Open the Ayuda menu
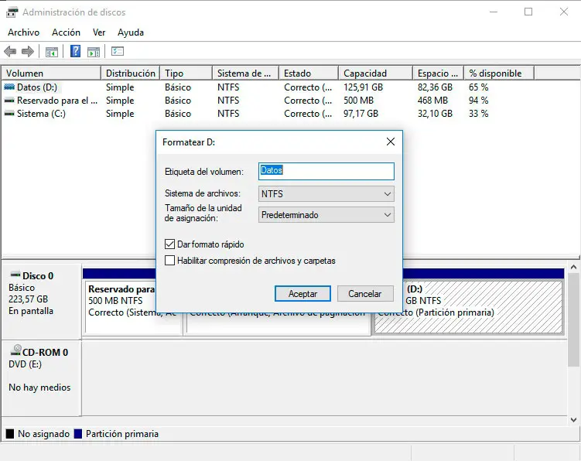The height and width of the screenshot is (461, 581). coord(131,32)
